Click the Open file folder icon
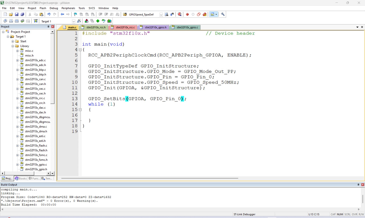Image resolution: width=365 pixels, height=218 pixels. pyautogui.click(x=11, y=14)
